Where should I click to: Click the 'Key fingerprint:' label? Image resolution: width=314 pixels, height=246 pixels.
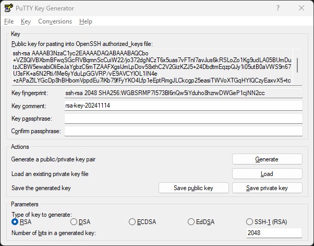tap(30, 93)
